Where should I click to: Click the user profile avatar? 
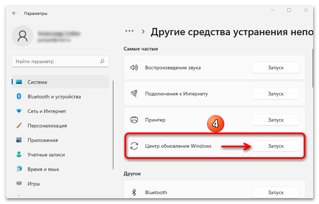click(22, 36)
